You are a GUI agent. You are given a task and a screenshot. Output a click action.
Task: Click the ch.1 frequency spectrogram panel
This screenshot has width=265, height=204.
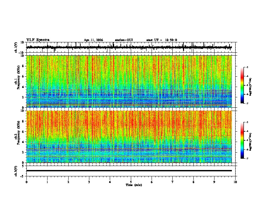tap(129, 81)
